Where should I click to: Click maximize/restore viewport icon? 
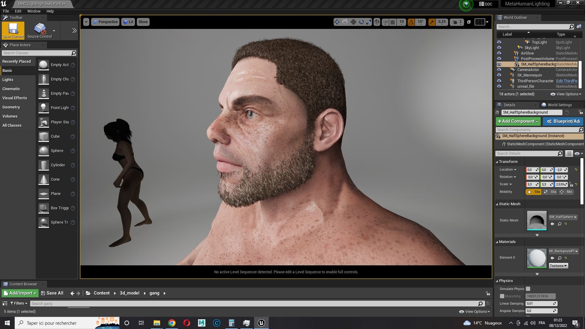(x=469, y=22)
